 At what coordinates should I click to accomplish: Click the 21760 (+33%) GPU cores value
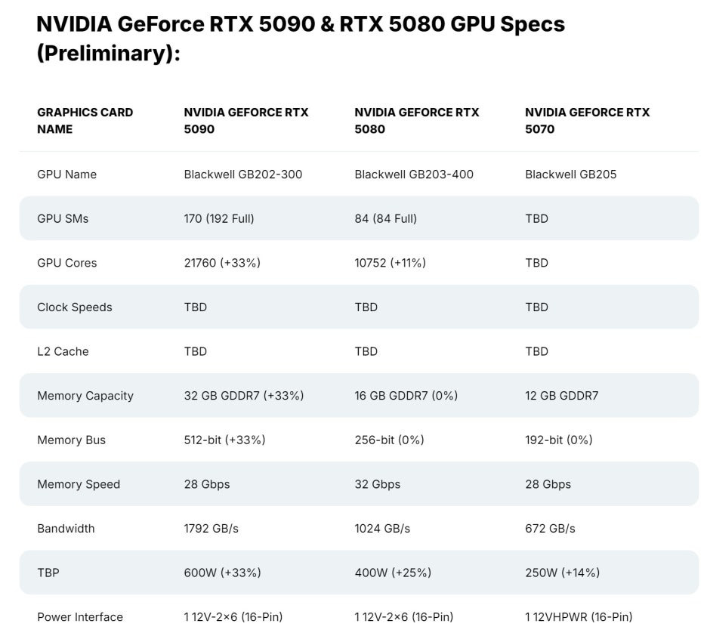(x=222, y=263)
